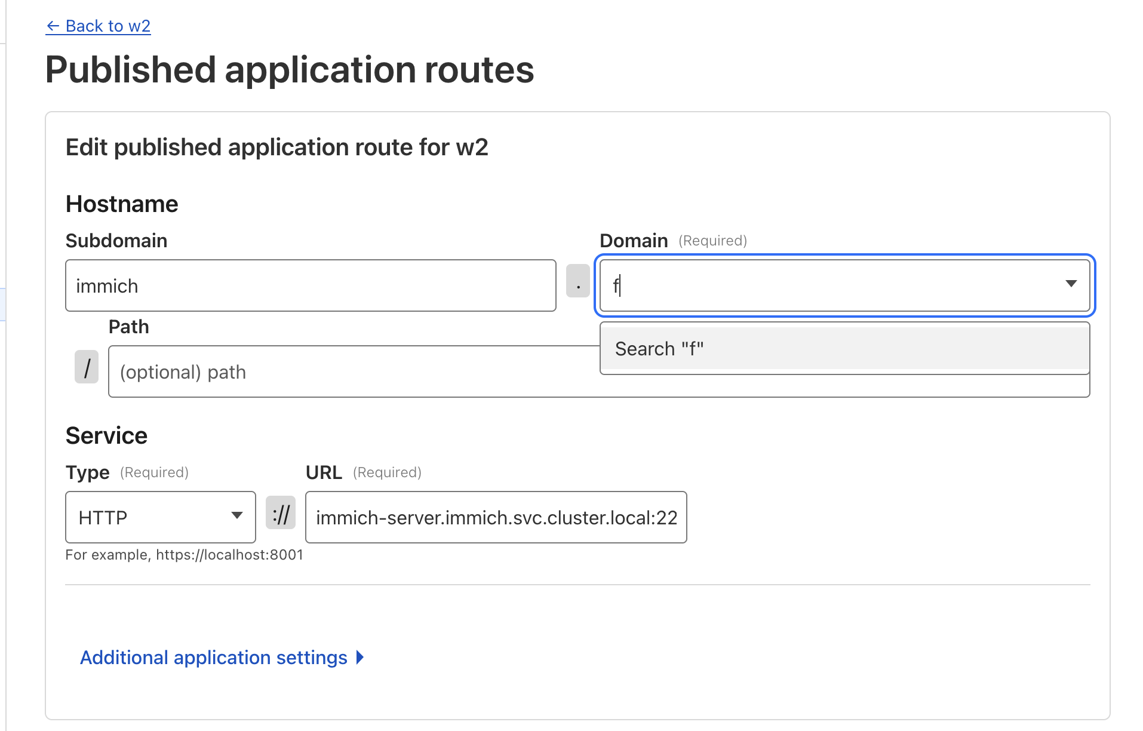Click the Published application routes page title

coord(290,70)
